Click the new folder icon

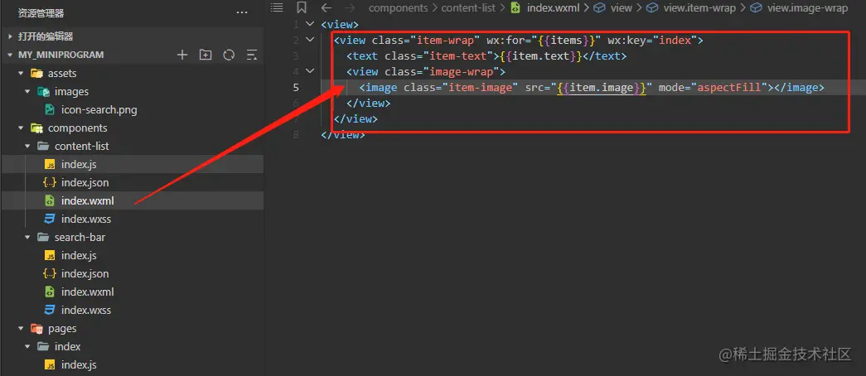pos(206,55)
